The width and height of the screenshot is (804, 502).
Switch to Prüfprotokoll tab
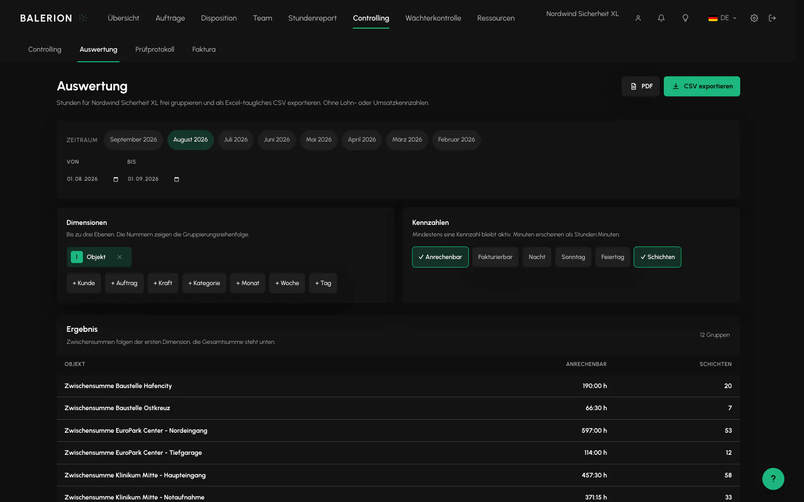pos(155,49)
